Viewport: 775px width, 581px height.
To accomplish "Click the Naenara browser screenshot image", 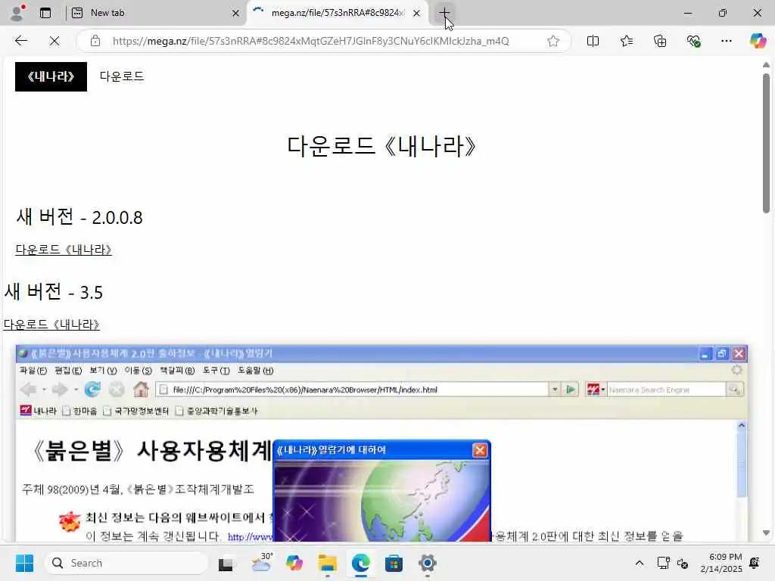I will click(381, 443).
